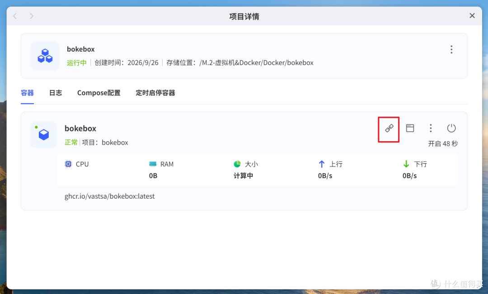Open the project's three-dot menu in header card
Viewport: 488px width, 294px height.
click(451, 49)
